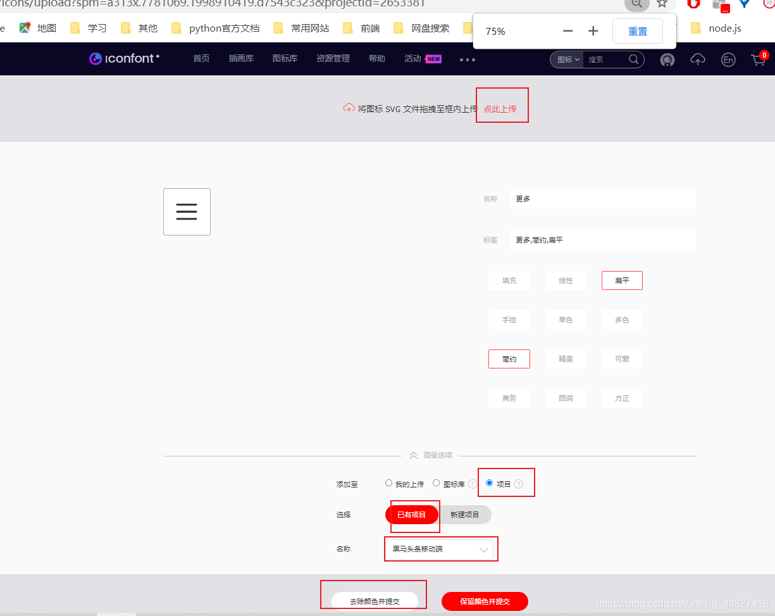775x616 pixels.
Task: Click the 重置 zoom reset button
Action: click(638, 31)
